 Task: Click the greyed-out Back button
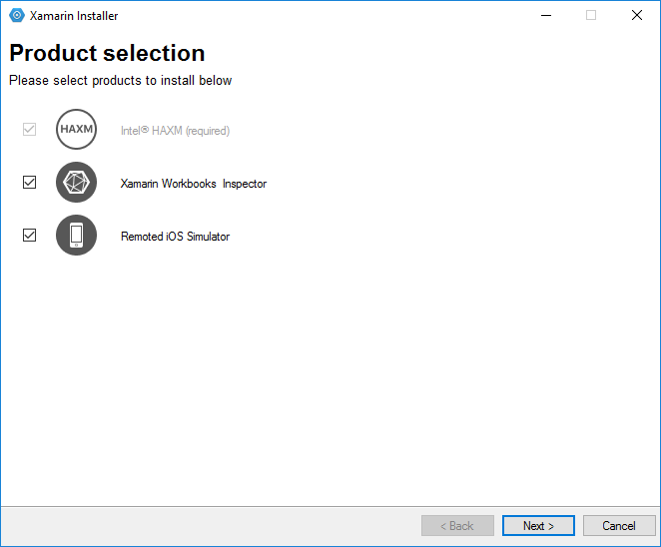click(457, 525)
